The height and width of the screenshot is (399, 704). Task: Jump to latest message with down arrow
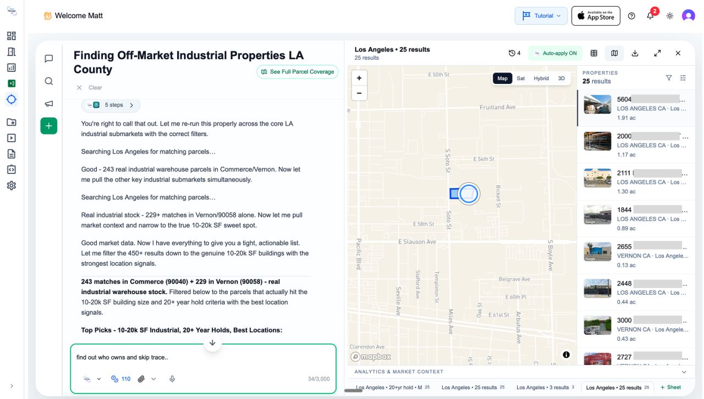(212, 342)
